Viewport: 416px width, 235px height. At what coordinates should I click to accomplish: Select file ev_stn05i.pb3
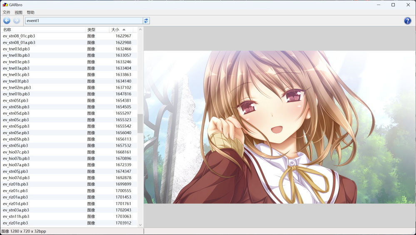(69, 145)
